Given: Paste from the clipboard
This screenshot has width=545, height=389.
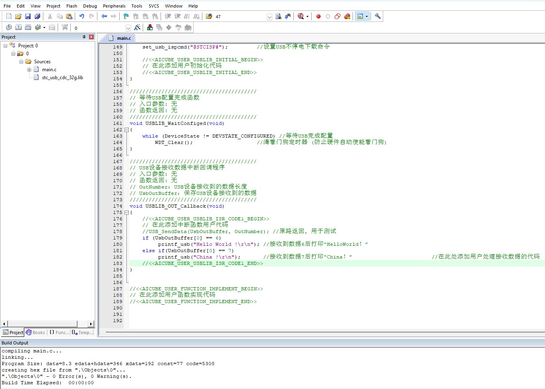Looking at the screenshot, I should pos(69,16).
